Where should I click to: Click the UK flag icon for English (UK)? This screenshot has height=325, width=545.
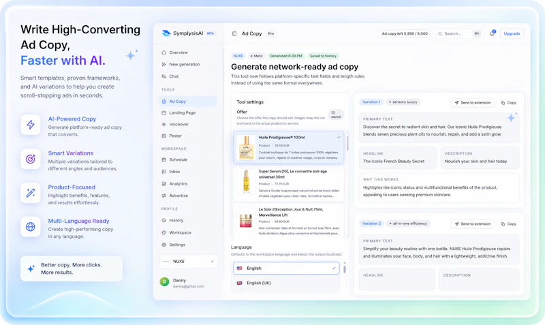[x=240, y=283]
